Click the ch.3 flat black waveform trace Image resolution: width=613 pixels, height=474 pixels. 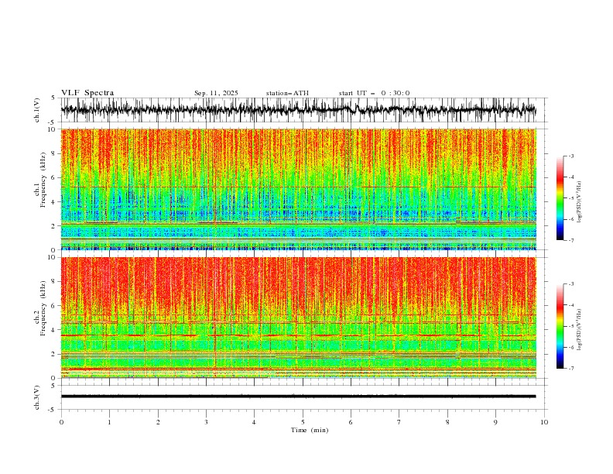pos(298,397)
